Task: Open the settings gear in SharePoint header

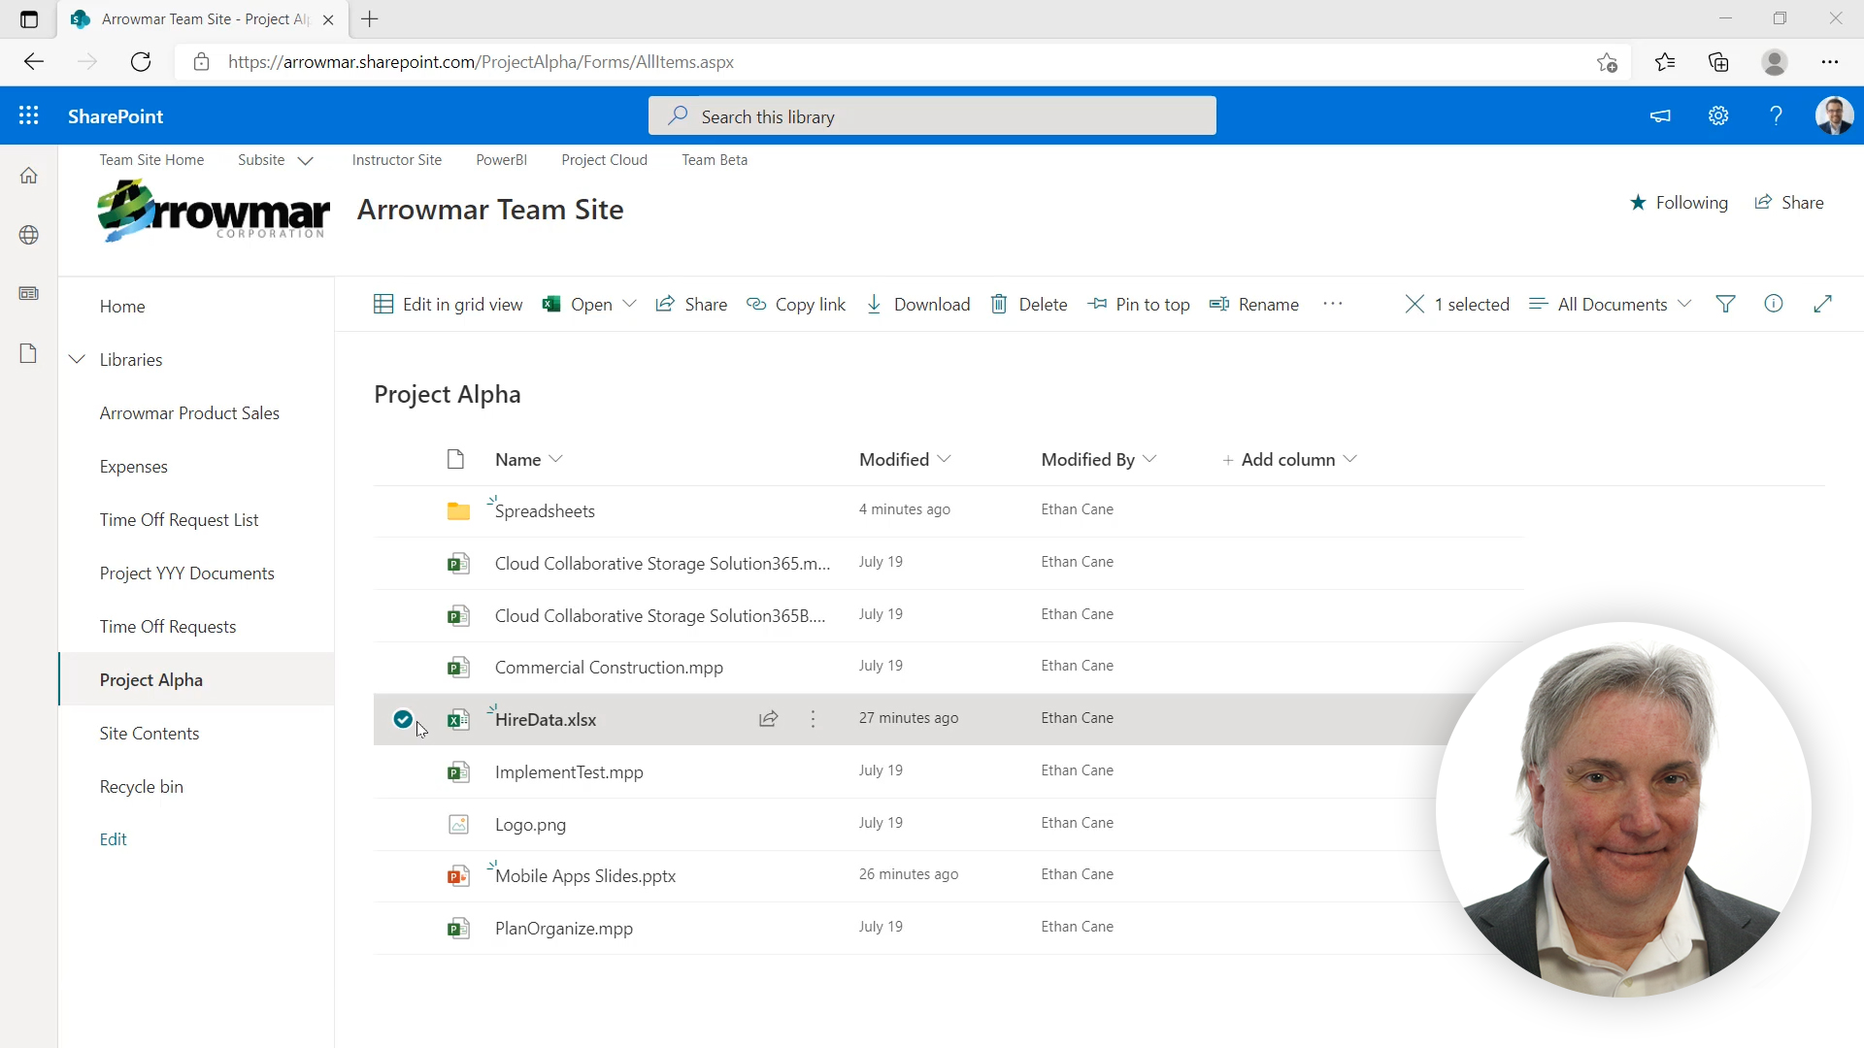Action: click(1718, 115)
